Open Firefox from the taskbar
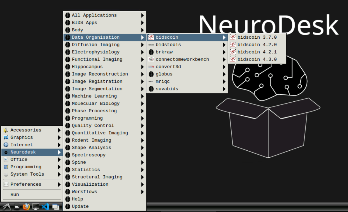Screen dimensions: 348x212 (x=26, y=207)
